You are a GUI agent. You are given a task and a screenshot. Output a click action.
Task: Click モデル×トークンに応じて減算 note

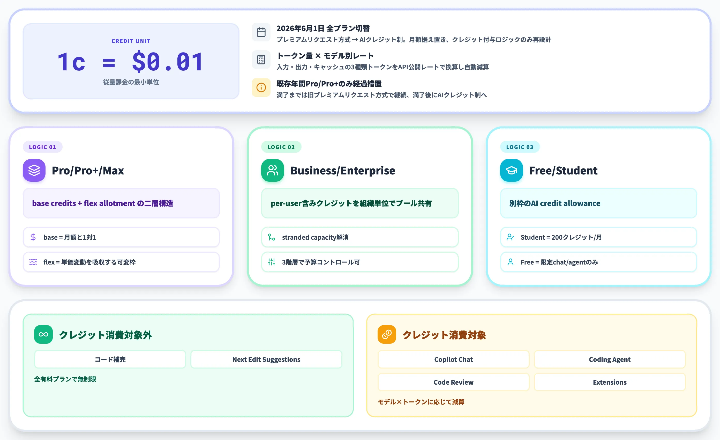point(421,402)
